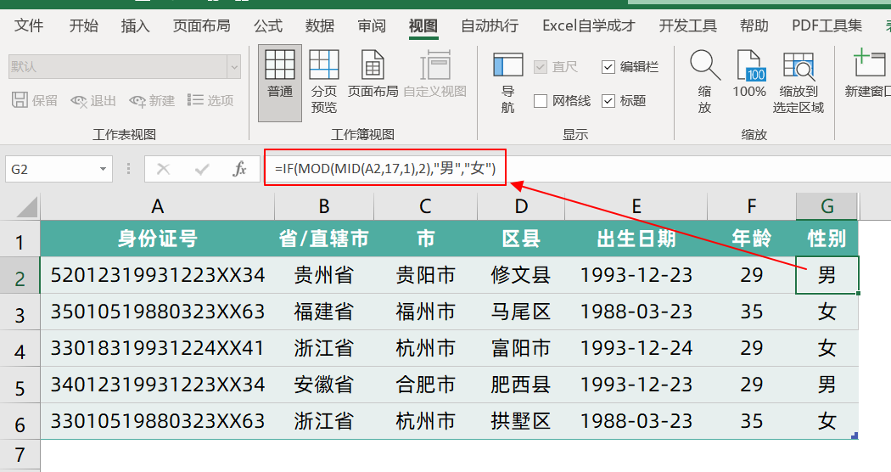Click 新建 new sheet view button
This screenshot has width=891, height=472.
pos(152,101)
